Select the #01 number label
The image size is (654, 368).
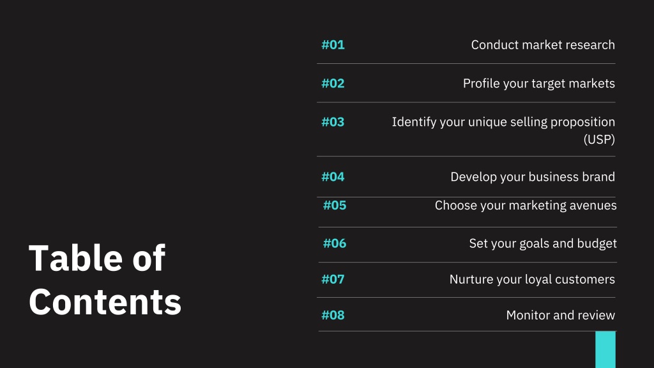coord(333,45)
